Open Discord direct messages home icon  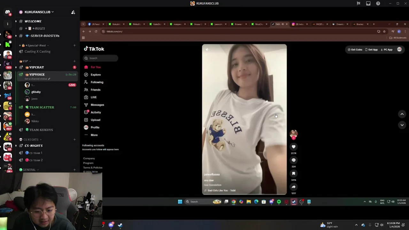[8, 12]
